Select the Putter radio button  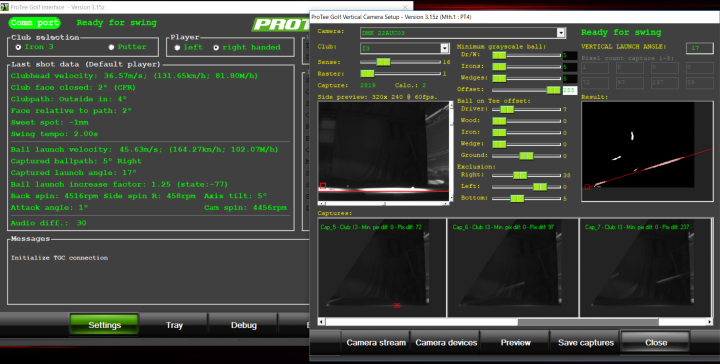tap(111, 47)
